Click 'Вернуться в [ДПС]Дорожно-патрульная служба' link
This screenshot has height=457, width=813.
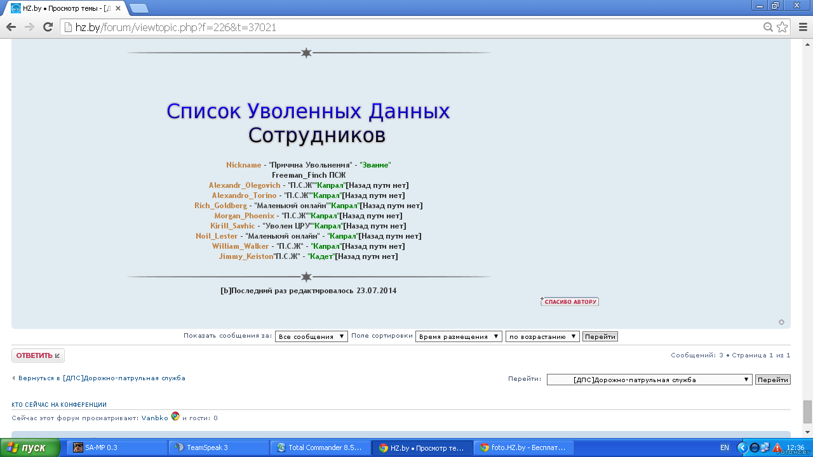(98, 378)
